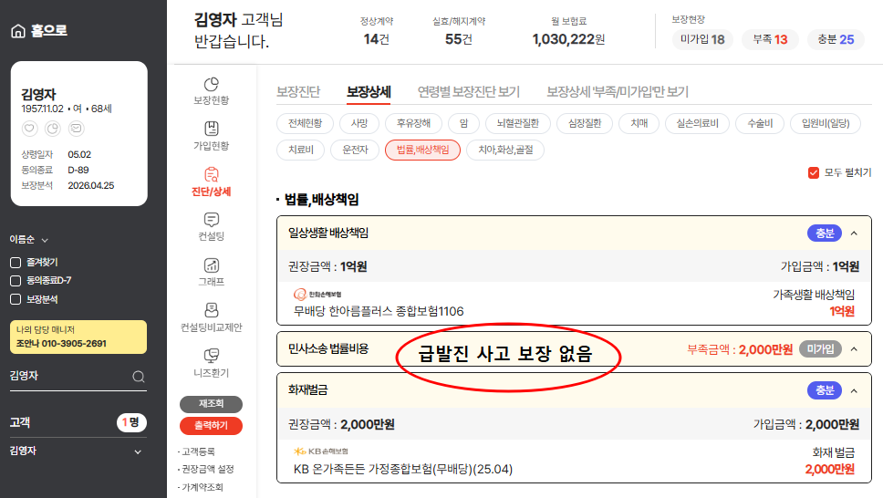Click 충분 badge on 일상생활 배상책임
883x498 pixels.
(825, 233)
